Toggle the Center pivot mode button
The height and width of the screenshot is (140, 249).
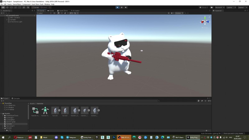coord(35,7)
